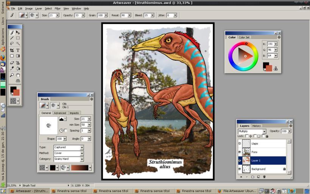Delete layer using the Layers trash icon
The height and width of the screenshot is (194, 310).
coord(264,177)
